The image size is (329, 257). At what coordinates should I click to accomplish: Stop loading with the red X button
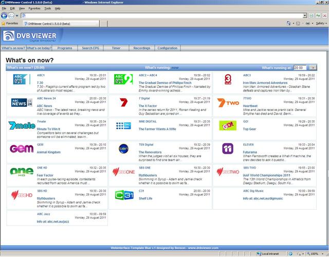pos(325,16)
